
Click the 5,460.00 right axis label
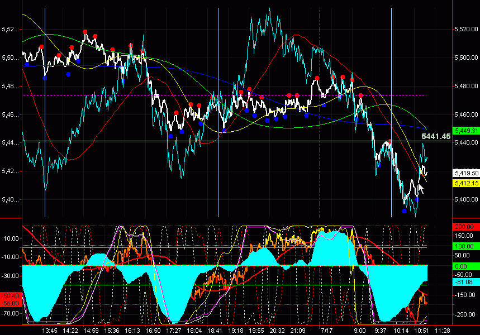click(466, 114)
